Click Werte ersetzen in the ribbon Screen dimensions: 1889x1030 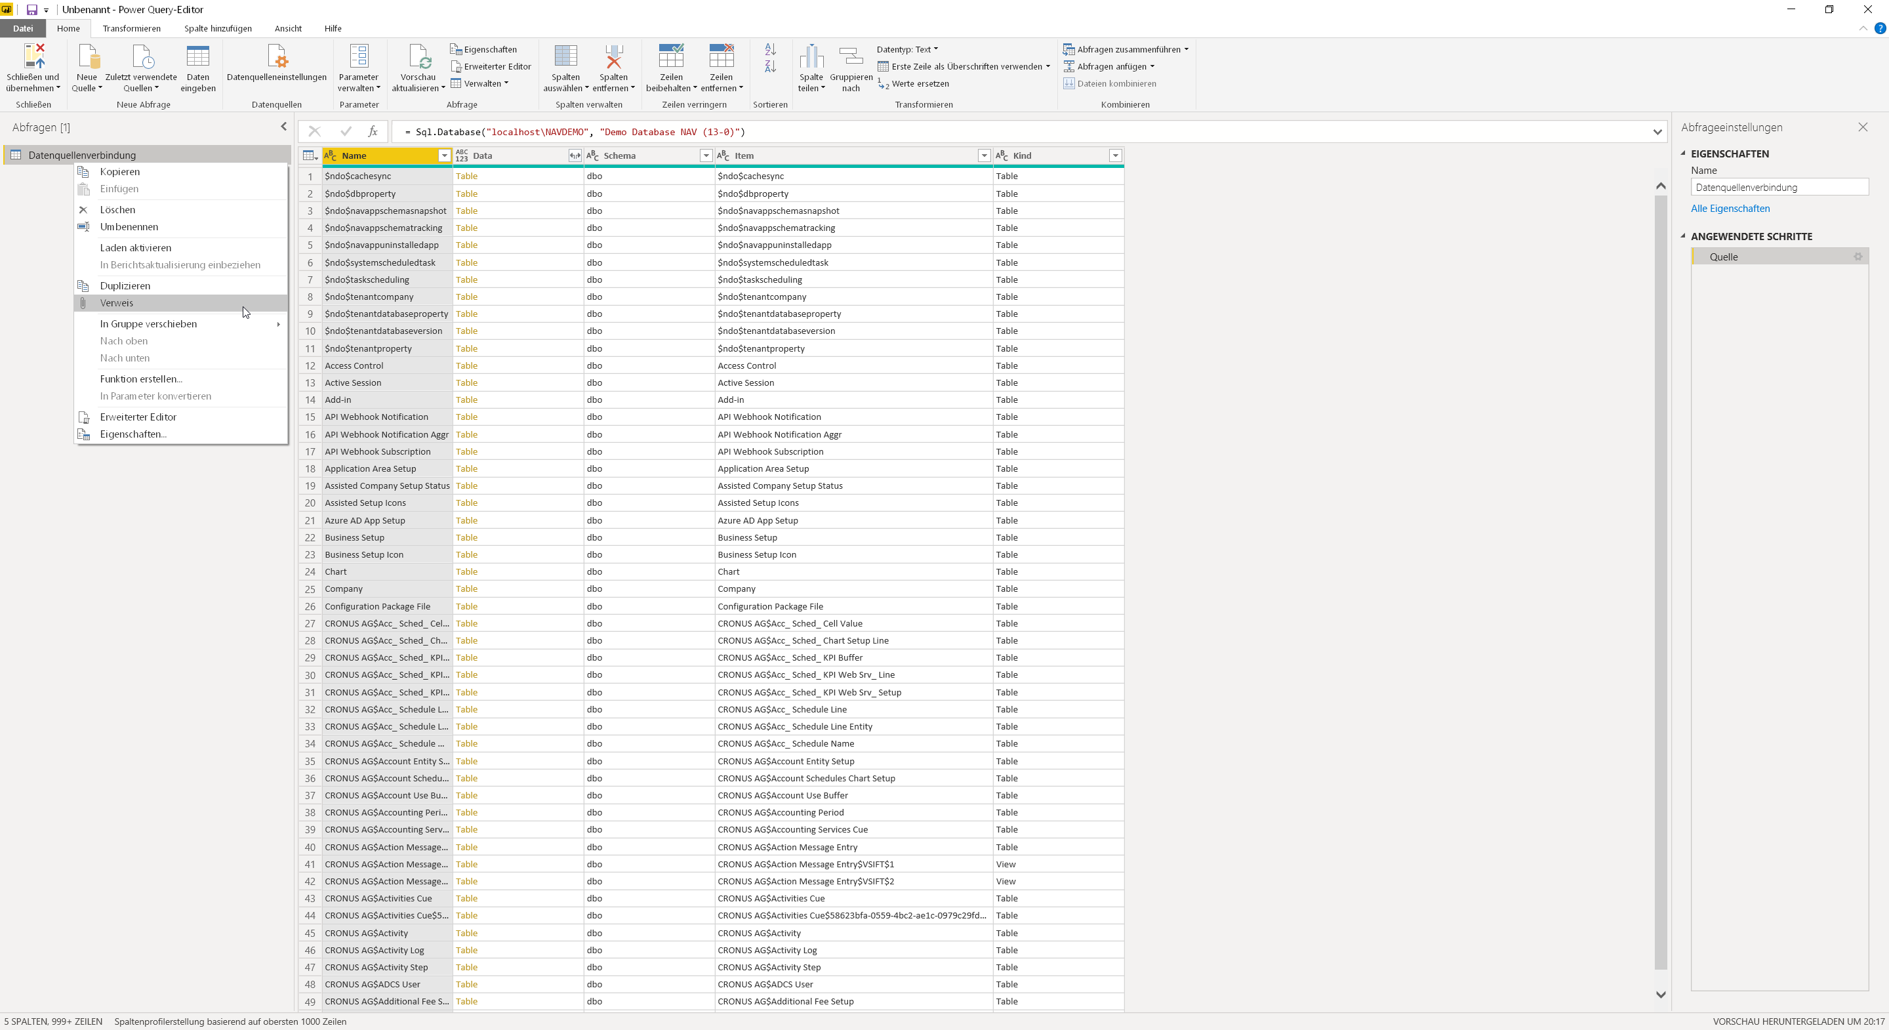[x=913, y=83]
